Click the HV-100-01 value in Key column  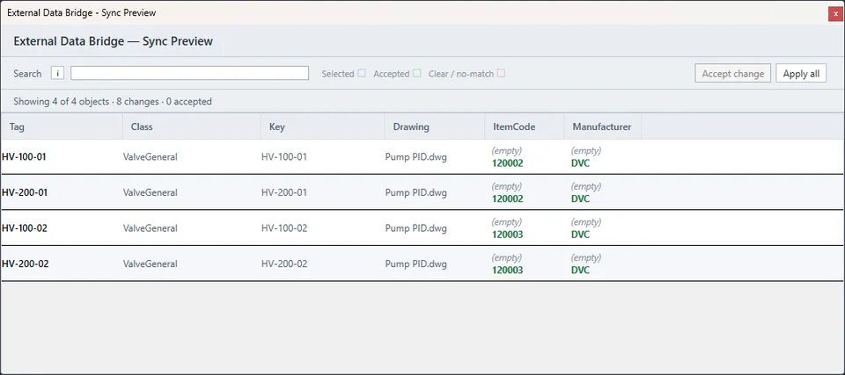point(284,157)
